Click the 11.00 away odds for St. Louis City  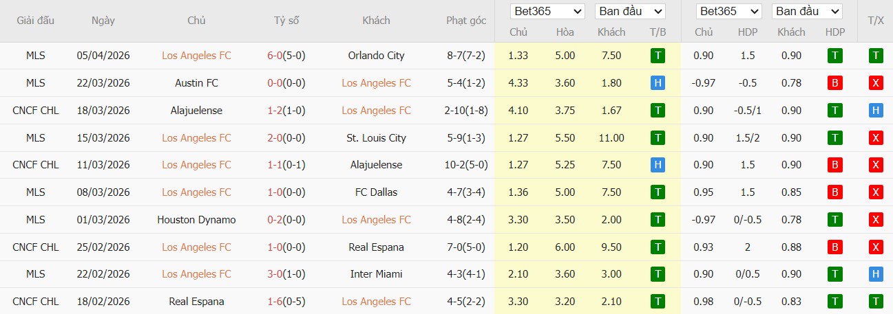[x=611, y=138]
